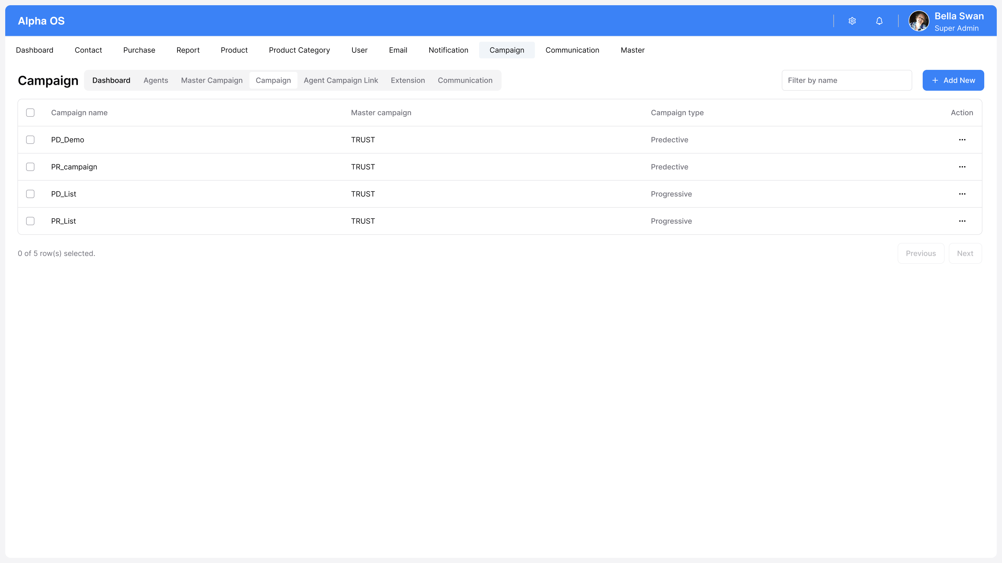The width and height of the screenshot is (1002, 563).
Task: Open the settings gear icon
Action: tap(852, 21)
